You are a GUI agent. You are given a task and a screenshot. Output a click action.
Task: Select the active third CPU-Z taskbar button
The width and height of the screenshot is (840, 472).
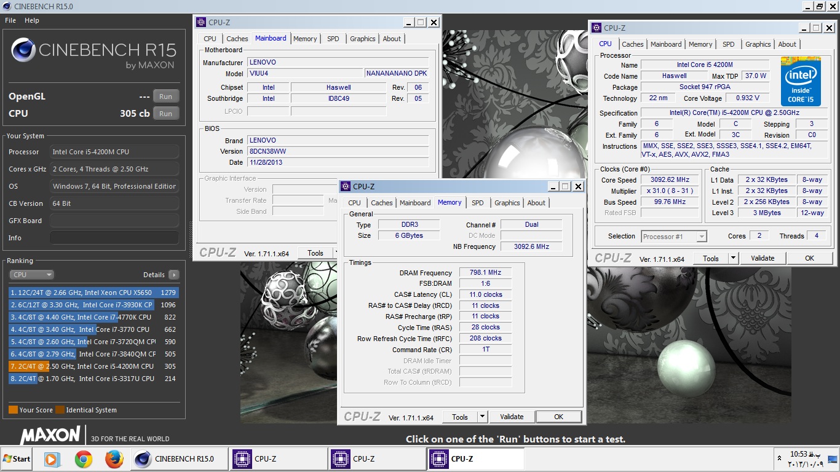point(476,458)
